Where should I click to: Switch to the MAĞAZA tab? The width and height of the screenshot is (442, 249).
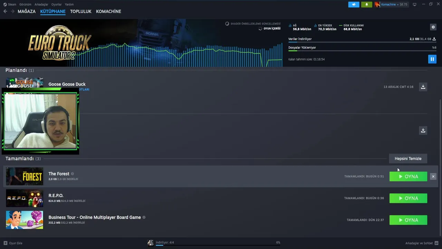pos(27,11)
